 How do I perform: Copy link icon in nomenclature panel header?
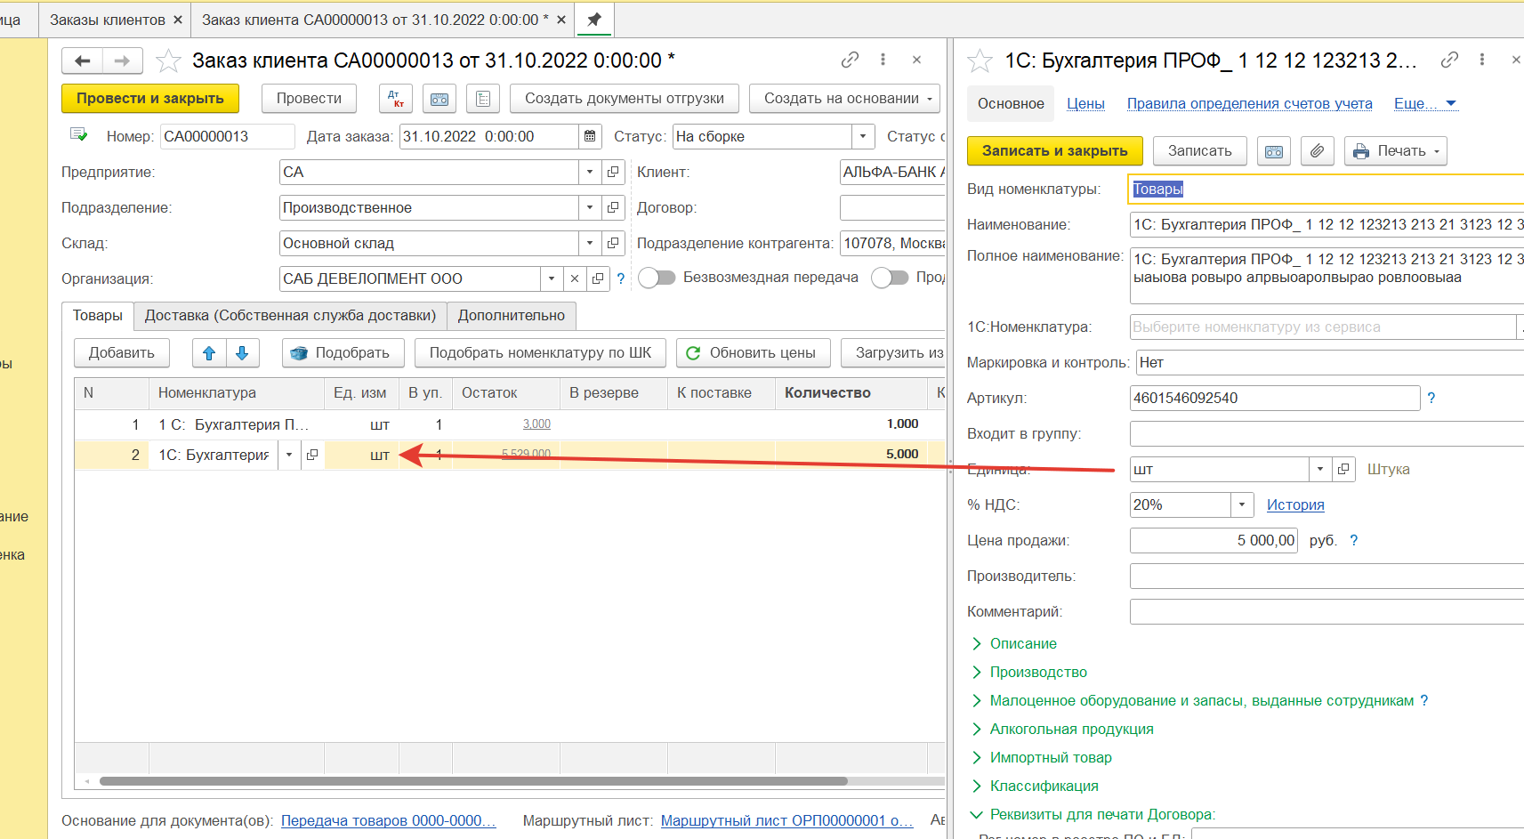[1449, 60]
